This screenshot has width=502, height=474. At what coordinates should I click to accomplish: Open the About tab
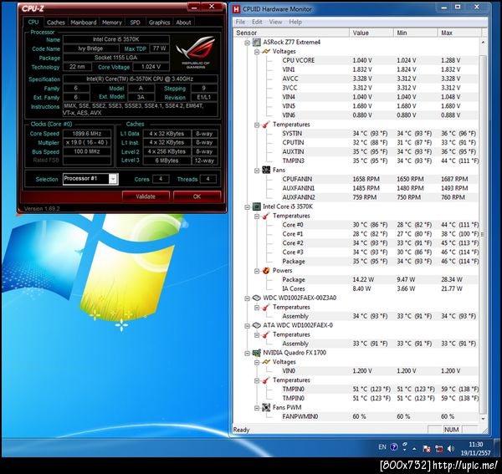183,23
